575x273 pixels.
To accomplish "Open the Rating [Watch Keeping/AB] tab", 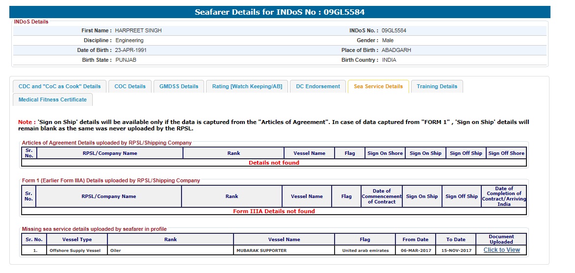I will [x=247, y=86].
